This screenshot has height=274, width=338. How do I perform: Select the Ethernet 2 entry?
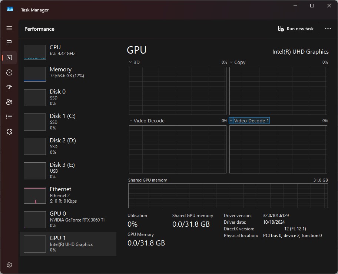click(68, 195)
